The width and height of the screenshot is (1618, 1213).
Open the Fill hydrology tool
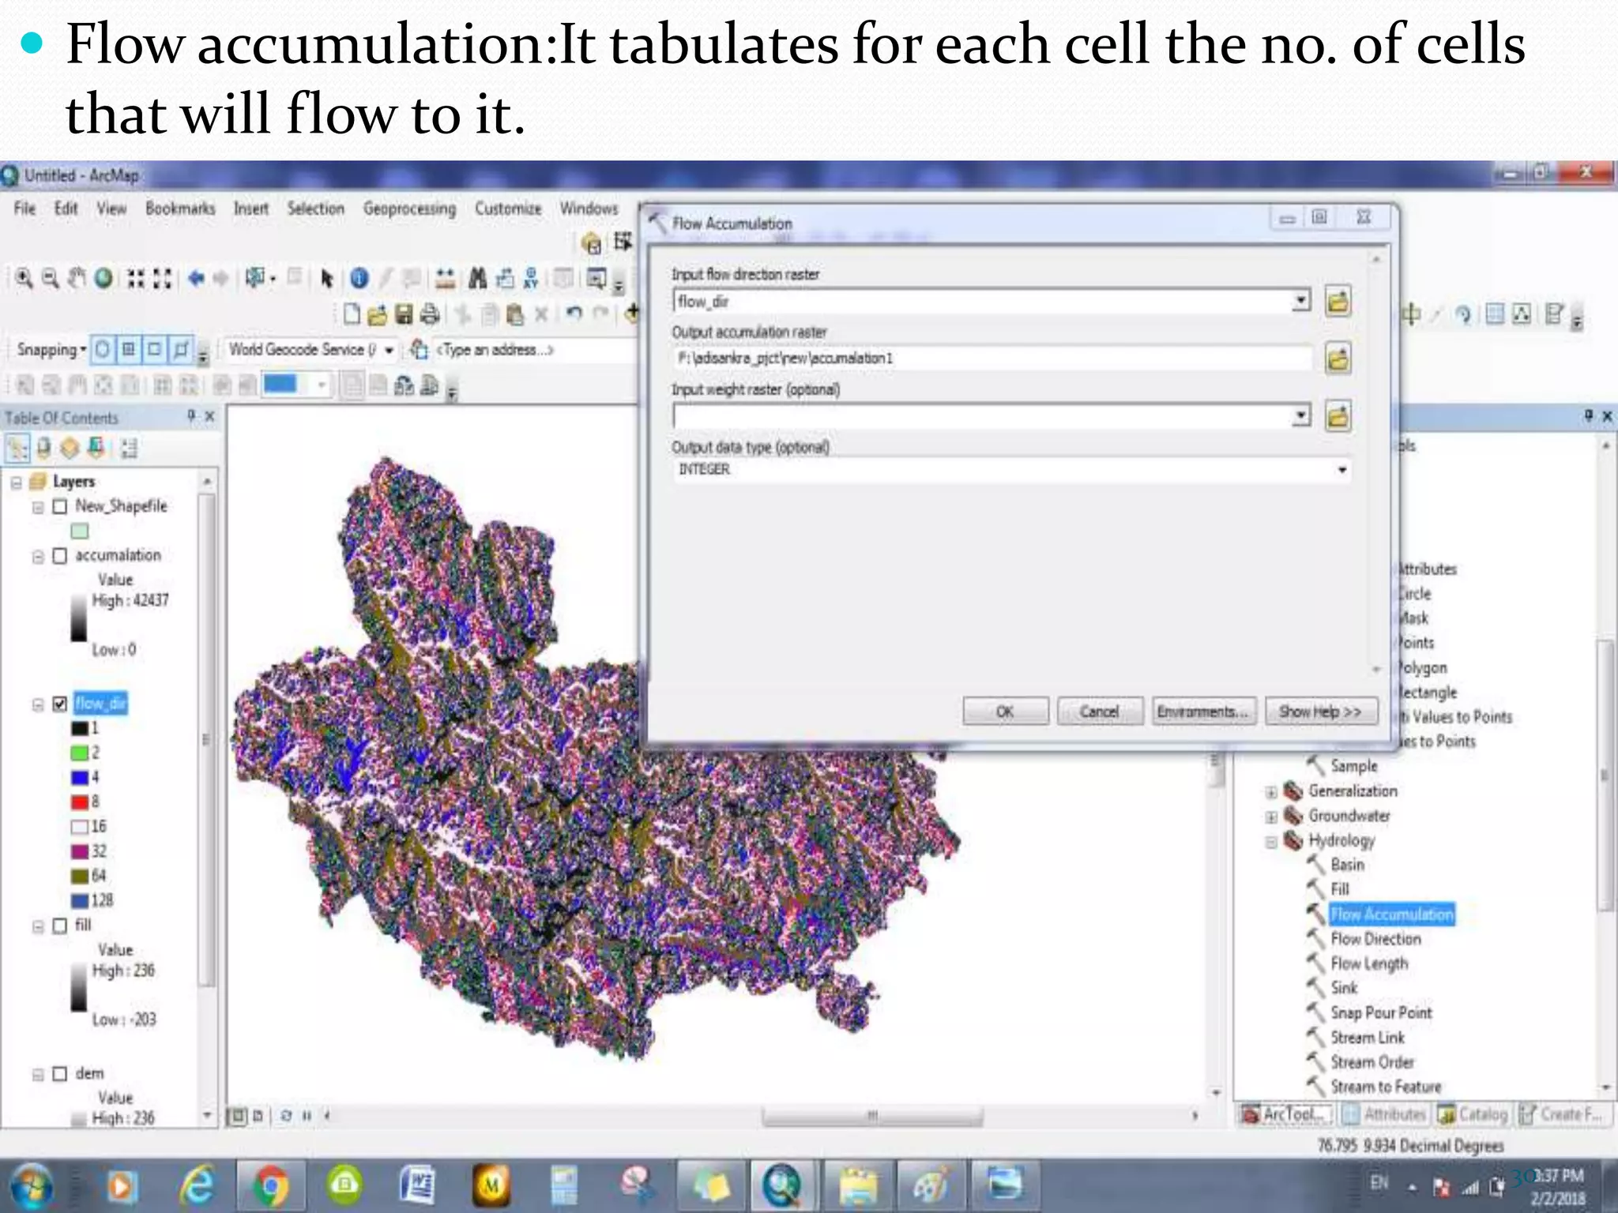1340,889
